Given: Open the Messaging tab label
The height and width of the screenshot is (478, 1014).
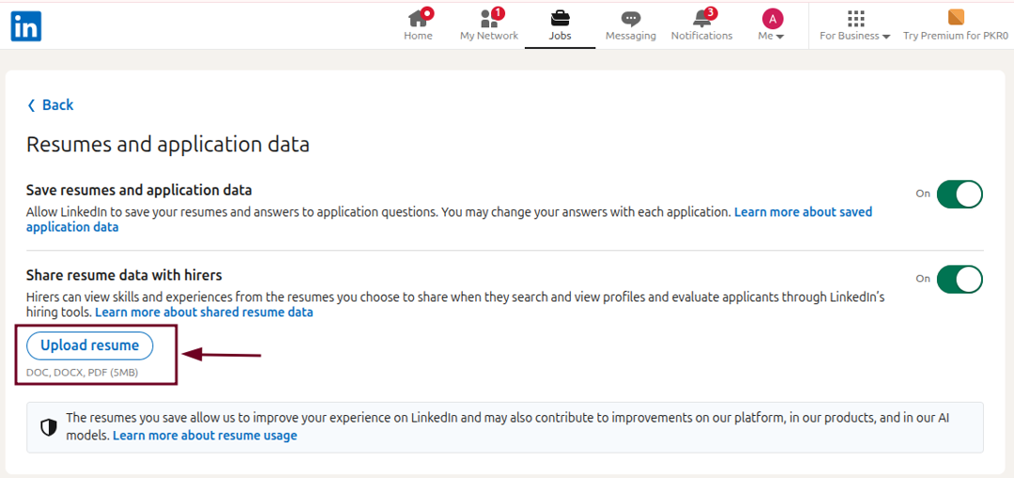Looking at the screenshot, I should 631,36.
